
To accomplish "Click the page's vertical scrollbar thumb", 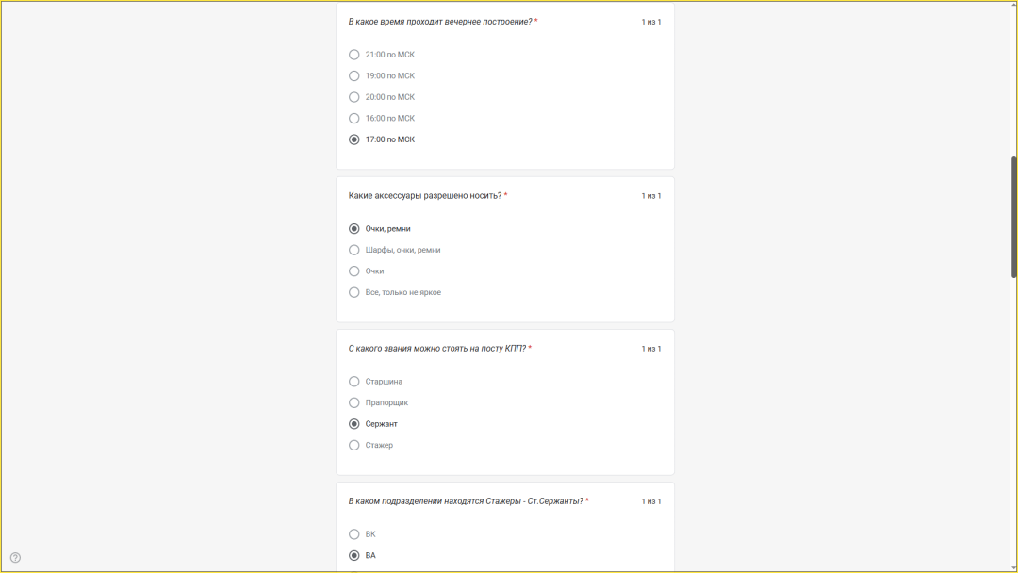I will click(x=1014, y=217).
